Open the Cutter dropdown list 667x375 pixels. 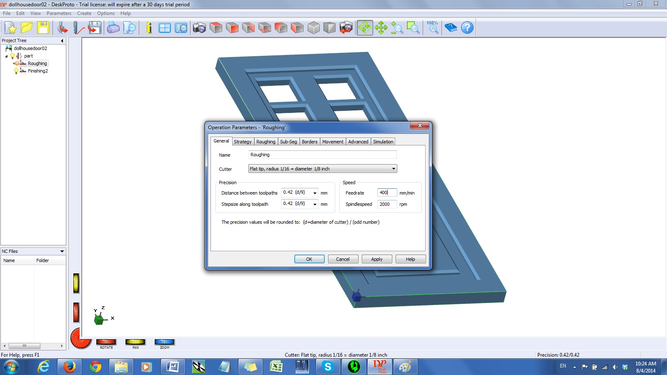pyautogui.click(x=393, y=169)
